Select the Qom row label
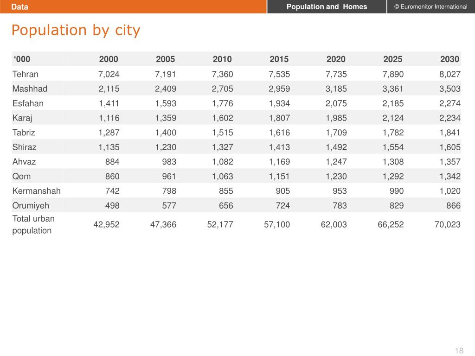 [x=21, y=176]
